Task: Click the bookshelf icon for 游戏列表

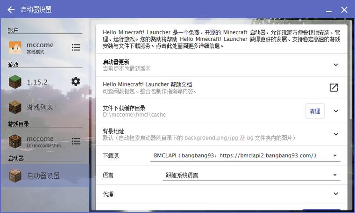Action: [15, 107]
